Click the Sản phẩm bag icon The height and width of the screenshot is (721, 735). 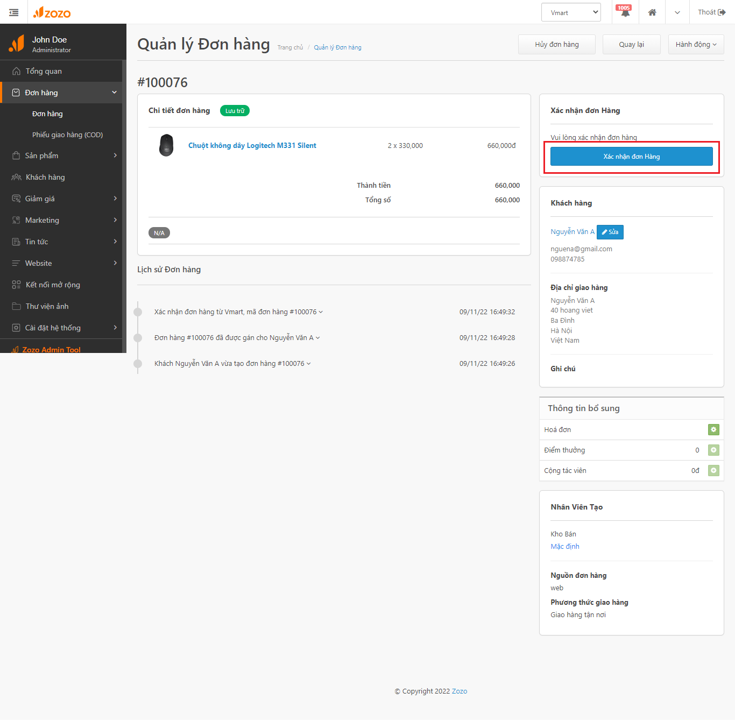click(16, 155)
